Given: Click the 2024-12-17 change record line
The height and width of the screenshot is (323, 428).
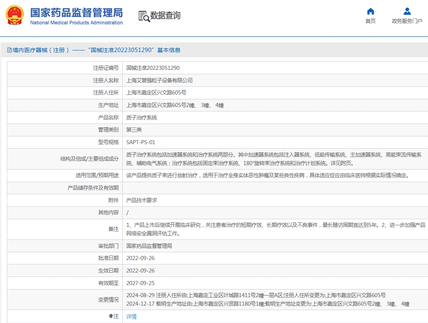Looking at the screenshot, I should pos(268,304).
